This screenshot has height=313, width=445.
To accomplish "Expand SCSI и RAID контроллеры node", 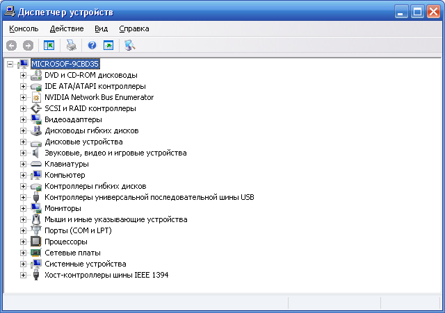I will tap(23, 108).
